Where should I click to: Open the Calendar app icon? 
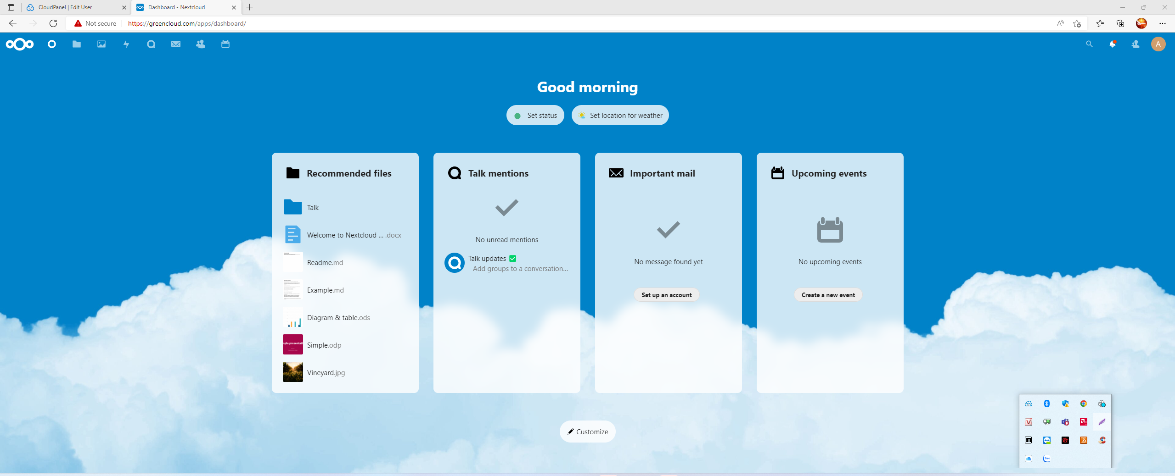pyautogui.click(x=225, y=44)
